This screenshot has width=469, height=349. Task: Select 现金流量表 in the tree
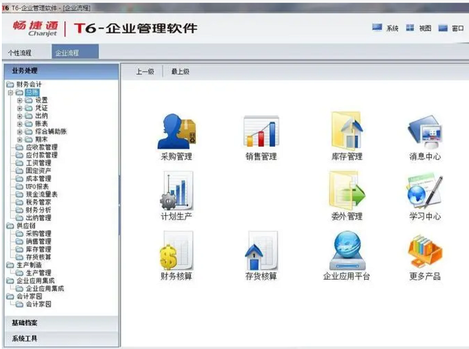42,194
